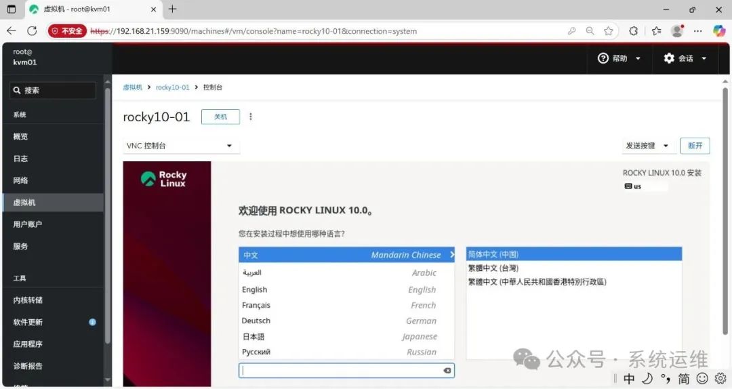Open 日志 logs page

53,159
